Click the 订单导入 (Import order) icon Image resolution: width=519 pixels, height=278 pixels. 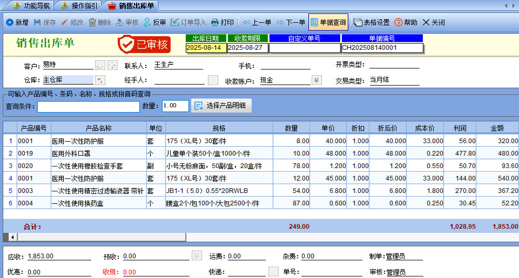point(175,22)
